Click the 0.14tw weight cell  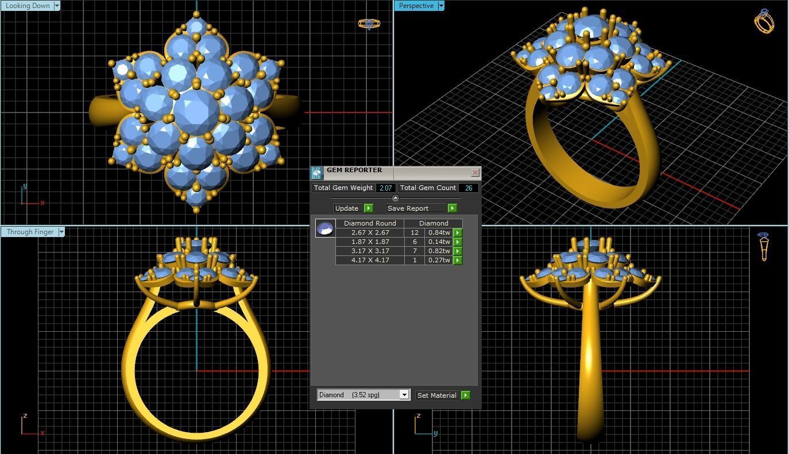(x=439, y=242)
